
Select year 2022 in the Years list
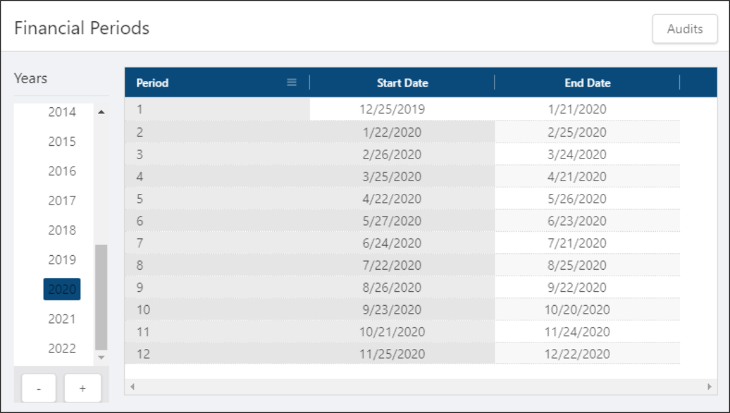click(62, 348)
